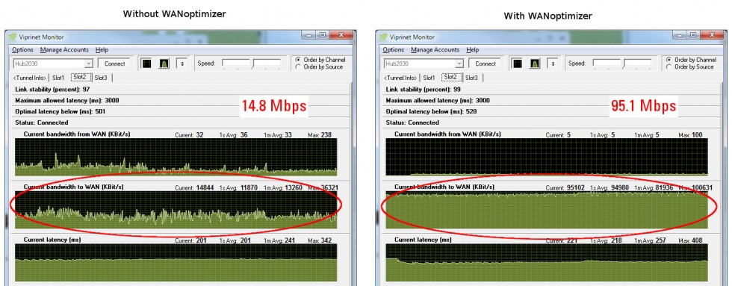Open the Help menu in the right window
Screen dimensions: 732x286
(x=472, y=50)
